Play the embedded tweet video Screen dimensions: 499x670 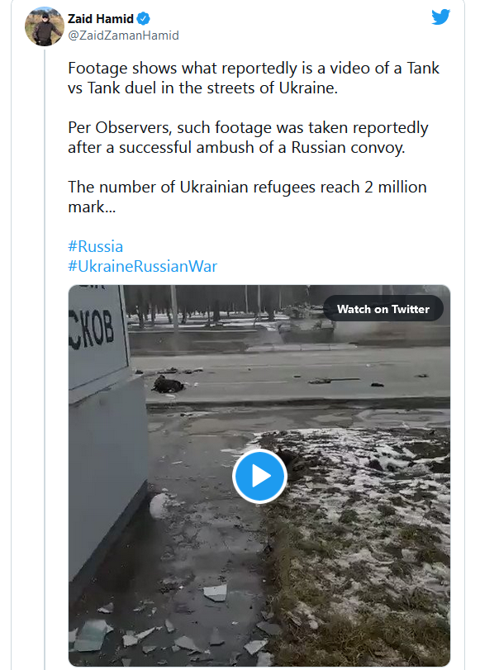click(x=259, y=476)
